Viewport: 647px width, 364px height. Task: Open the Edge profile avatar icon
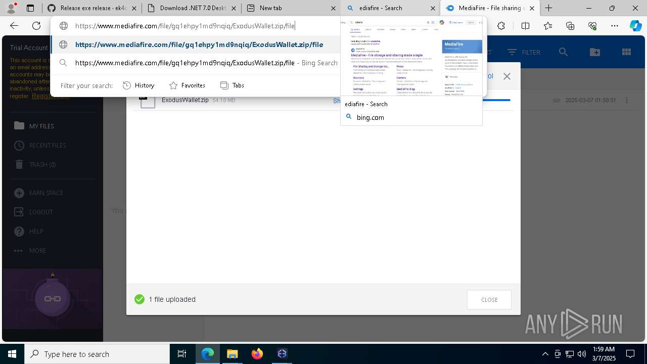click(11, 8)
